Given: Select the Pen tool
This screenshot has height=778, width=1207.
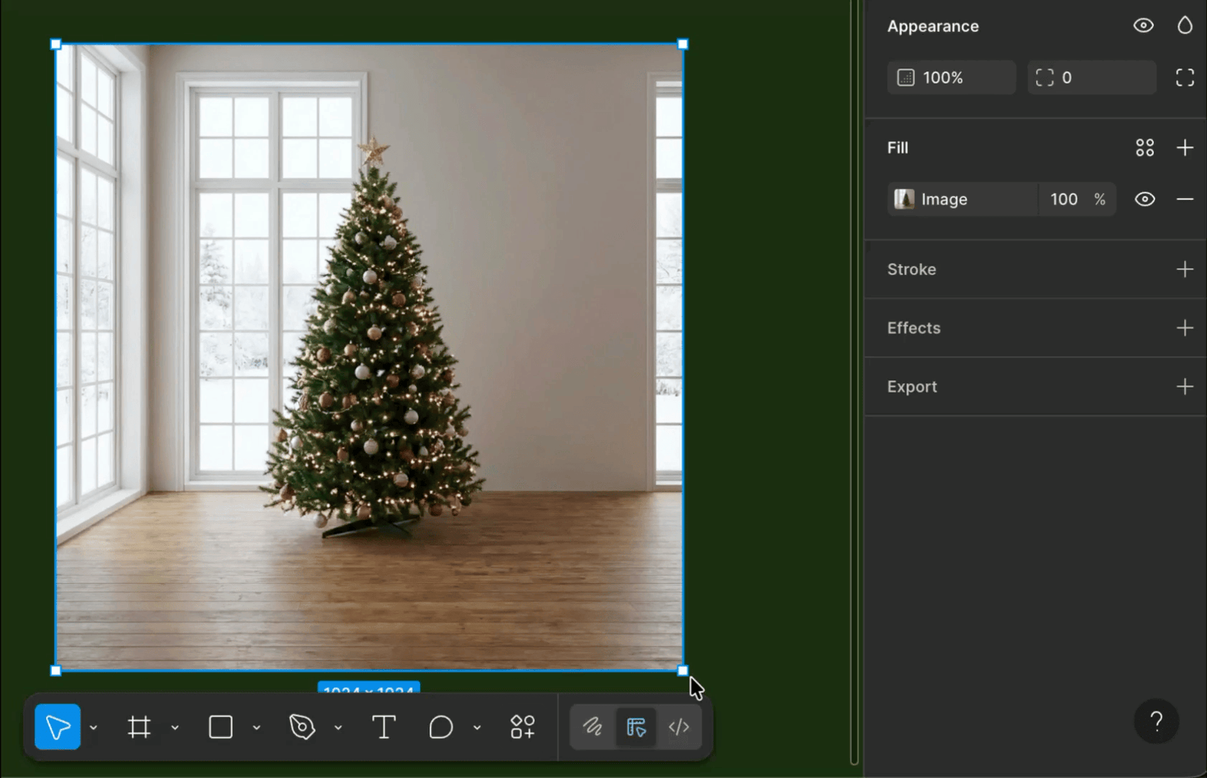Looking at the screenshot, I should point(302,727).
